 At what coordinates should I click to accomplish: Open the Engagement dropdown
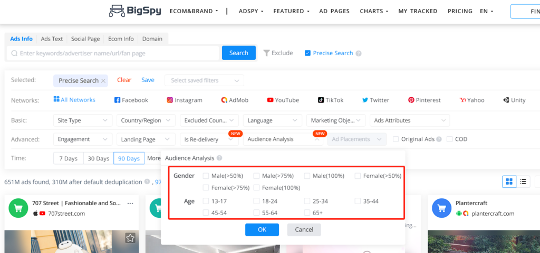pos(83,139)
